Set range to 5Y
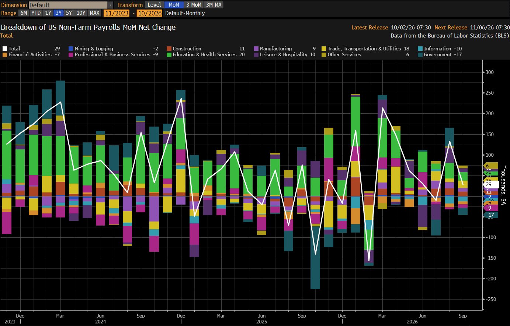 coord(69,13)
